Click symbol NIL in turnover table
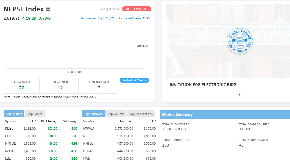290x164 pixels. (x=86, y=136)
